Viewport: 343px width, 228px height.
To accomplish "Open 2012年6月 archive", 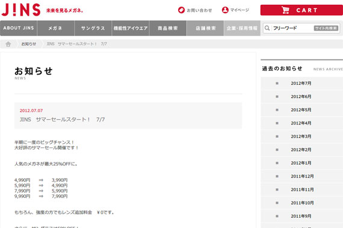I will (x=301, y=97).
